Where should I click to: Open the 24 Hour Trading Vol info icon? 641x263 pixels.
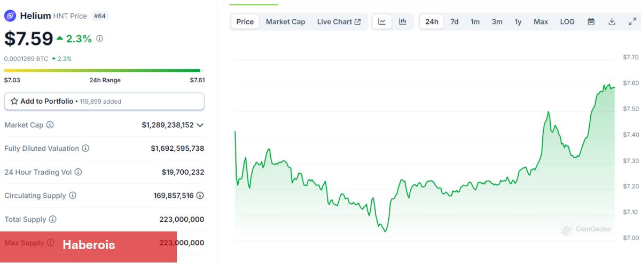pos(78,172)
